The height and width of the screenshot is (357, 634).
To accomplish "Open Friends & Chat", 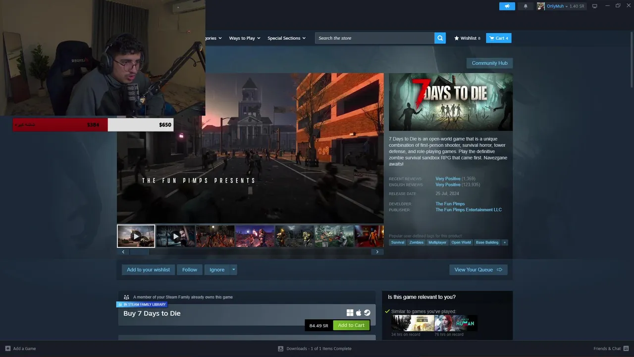I will pos(611,349).
